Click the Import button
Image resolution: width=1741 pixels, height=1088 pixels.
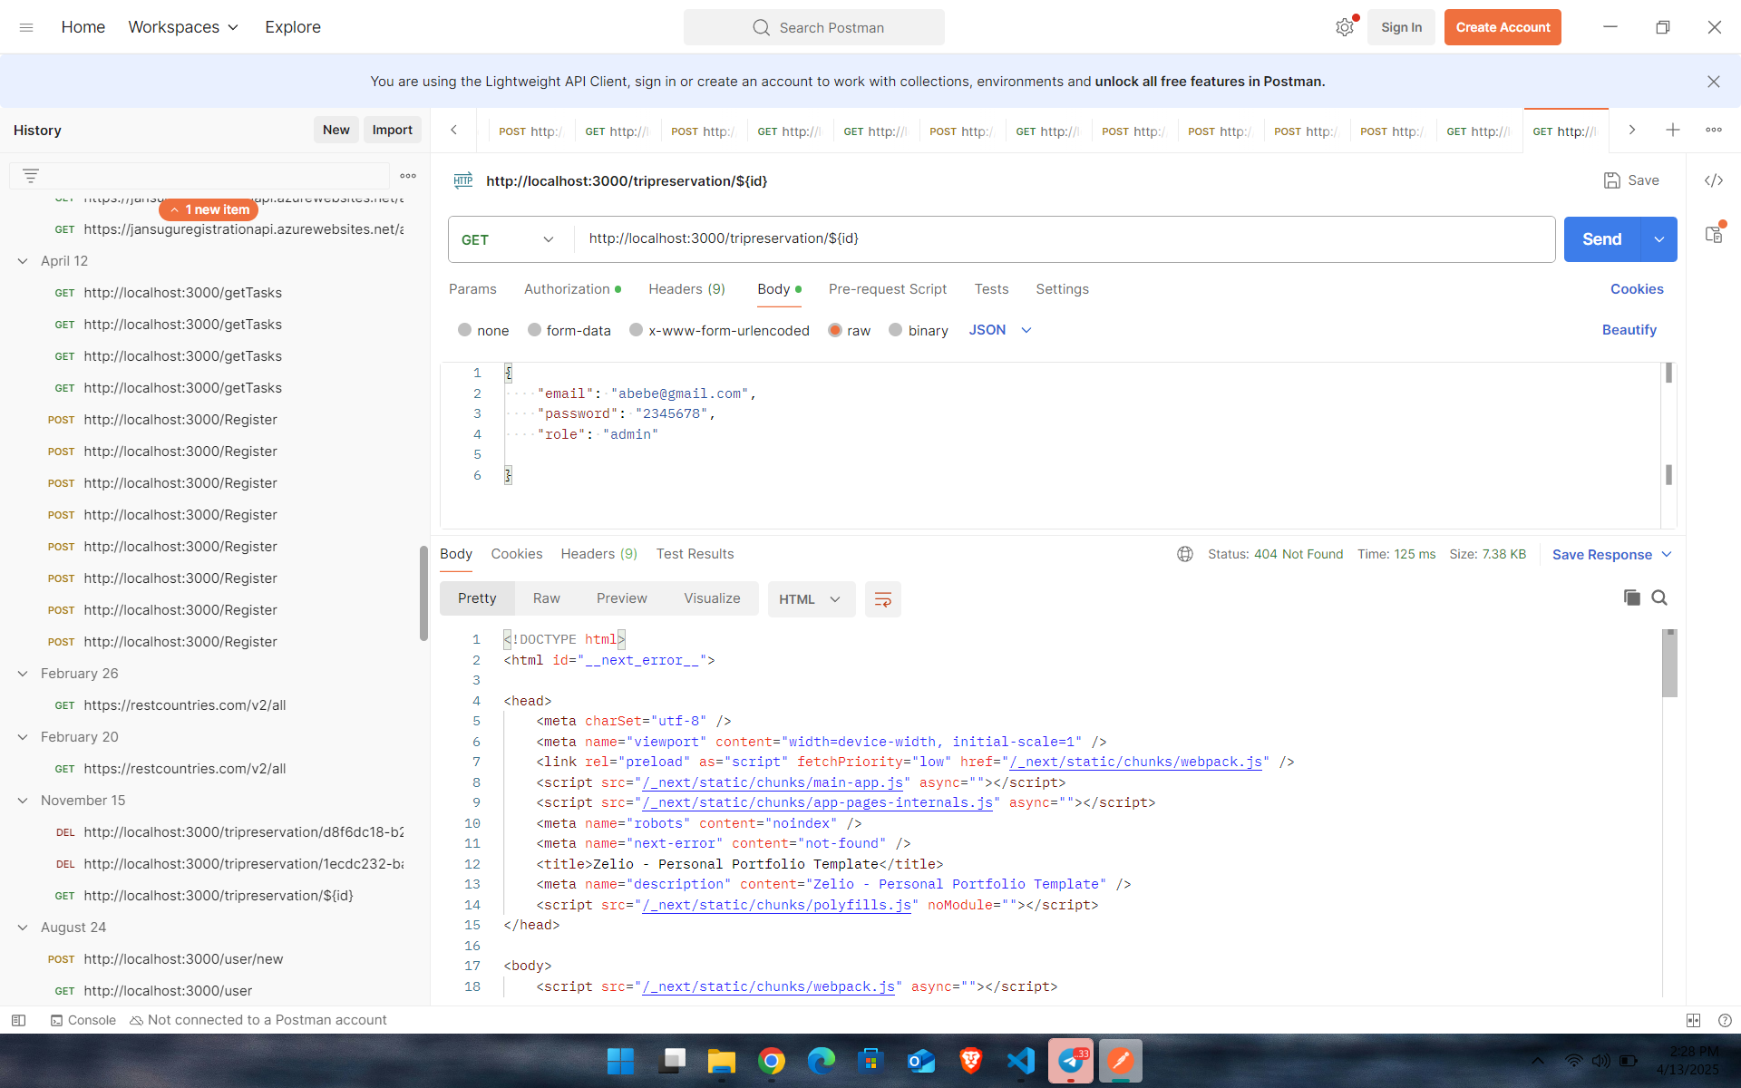tap(392, 130)
